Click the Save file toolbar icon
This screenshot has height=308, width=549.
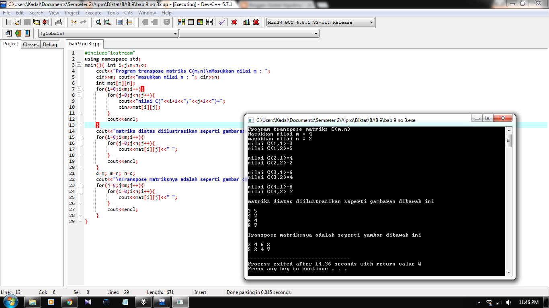[27, 22]
